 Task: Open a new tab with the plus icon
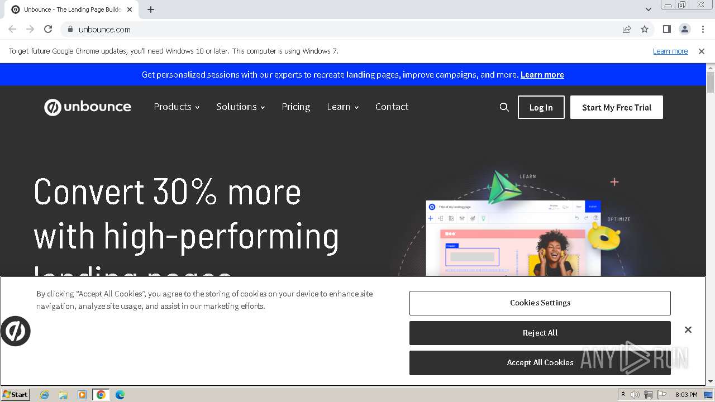pyautogui.click(x=151, y=9)
